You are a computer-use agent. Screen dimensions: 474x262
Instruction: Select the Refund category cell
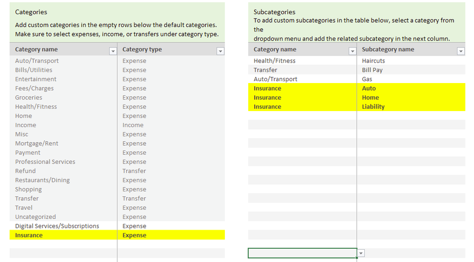point(63,171)
